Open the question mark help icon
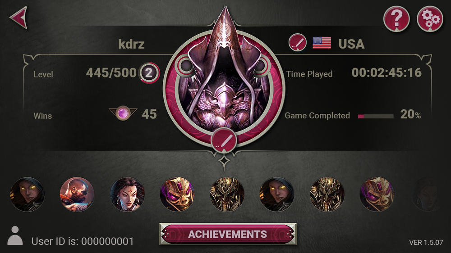This screenshot has width=451, height=253. (396, 19)
